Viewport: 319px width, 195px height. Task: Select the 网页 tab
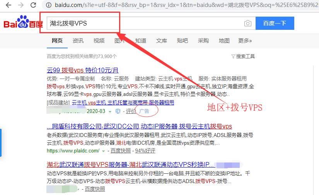click(x=57, y=41)
